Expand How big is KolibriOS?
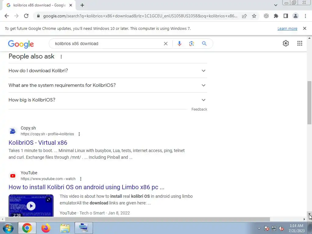This screenshot has width=312, height=234. coord(108,100)
